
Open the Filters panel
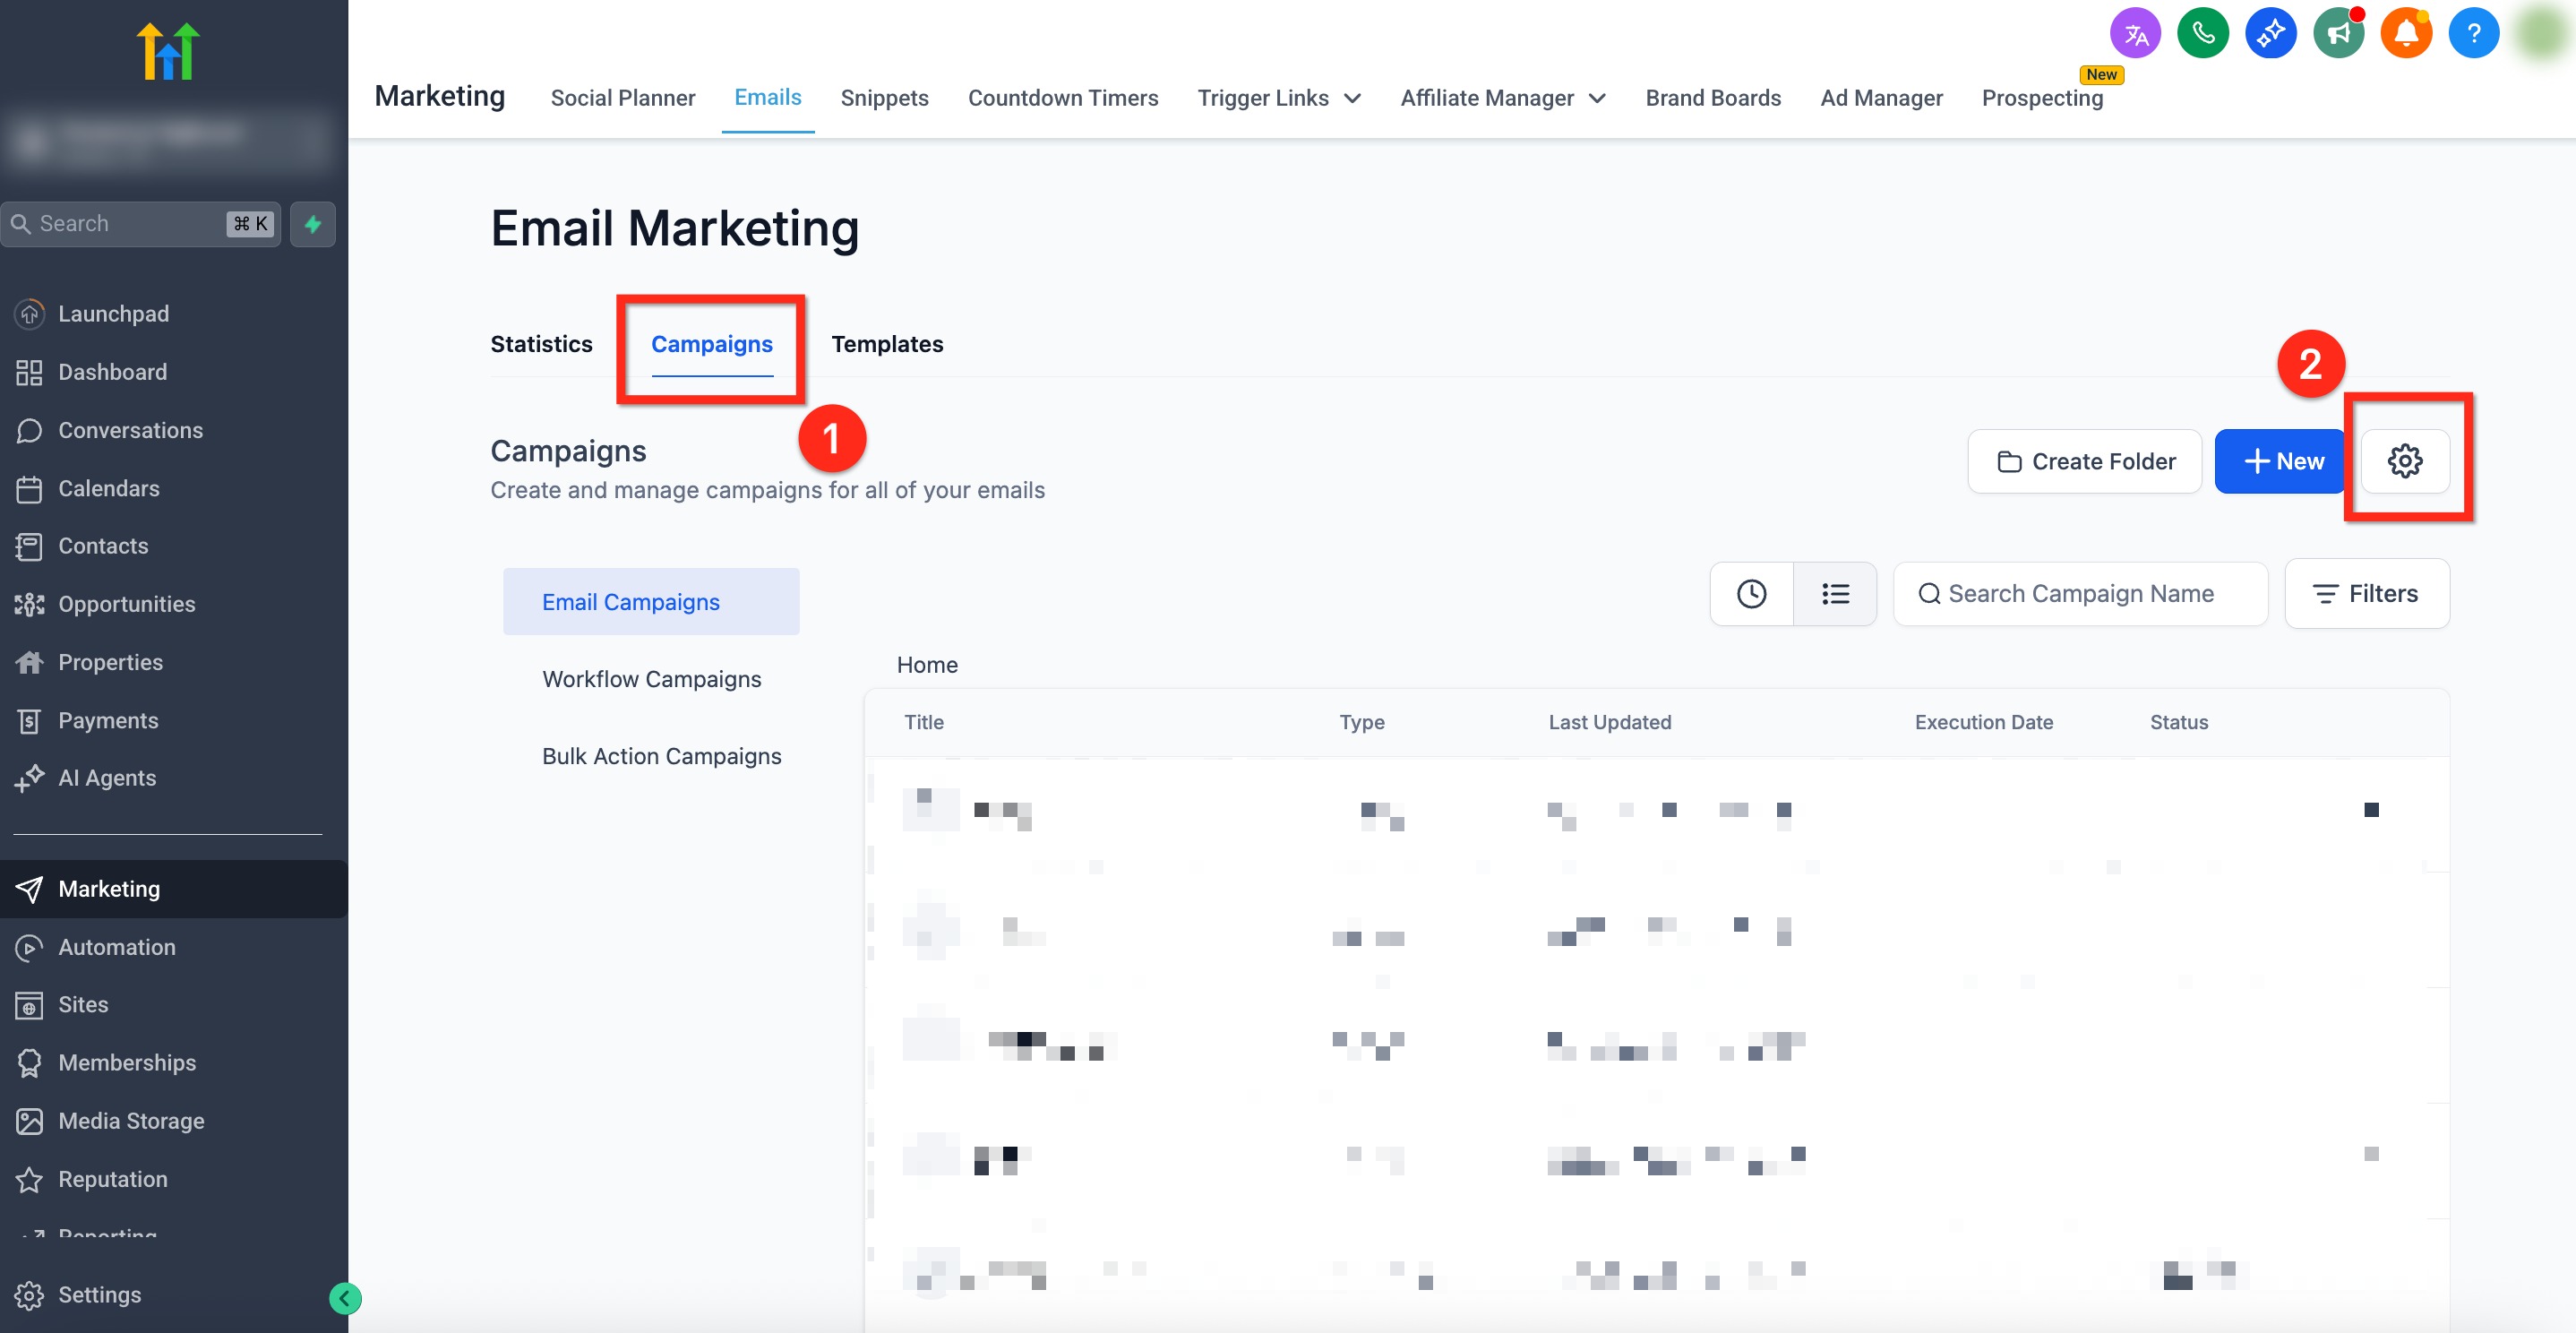pyautogui.click(x=2366, y=594)
